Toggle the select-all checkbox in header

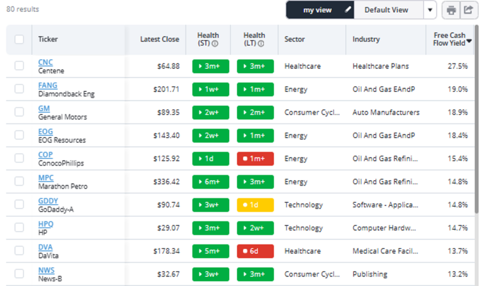tap(19, 40)
